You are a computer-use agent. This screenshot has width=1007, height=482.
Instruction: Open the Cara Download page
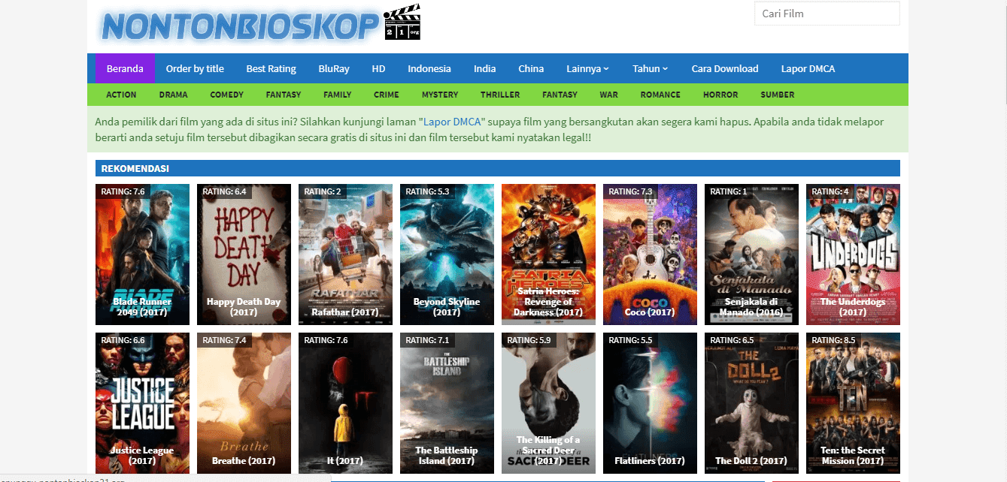[725, 68]
